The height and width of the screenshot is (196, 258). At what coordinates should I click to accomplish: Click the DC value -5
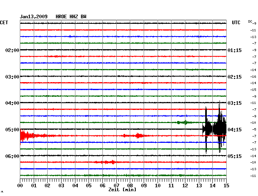[254, 129]
